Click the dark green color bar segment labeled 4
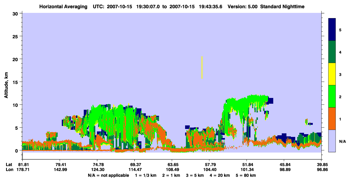This screenshot has width=357, height=183. 332,52
